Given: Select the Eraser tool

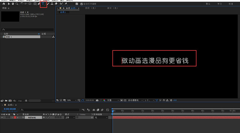Looking at the screenshot, I should pyautogui.click(x=56, y=4).
